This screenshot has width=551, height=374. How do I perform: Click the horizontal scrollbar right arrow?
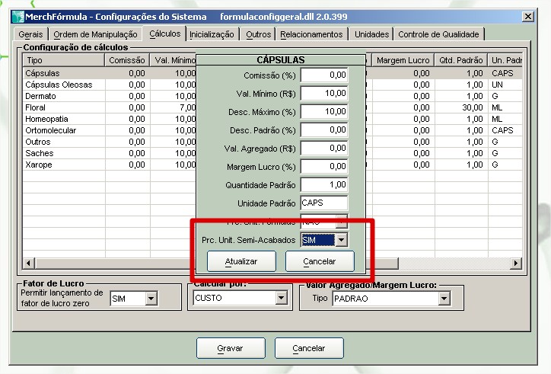tap(516, 263)
